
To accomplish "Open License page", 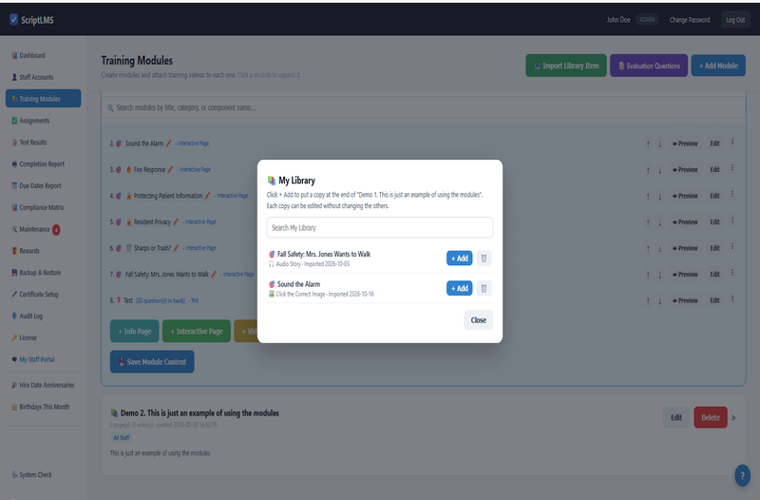I will [43, 337].
